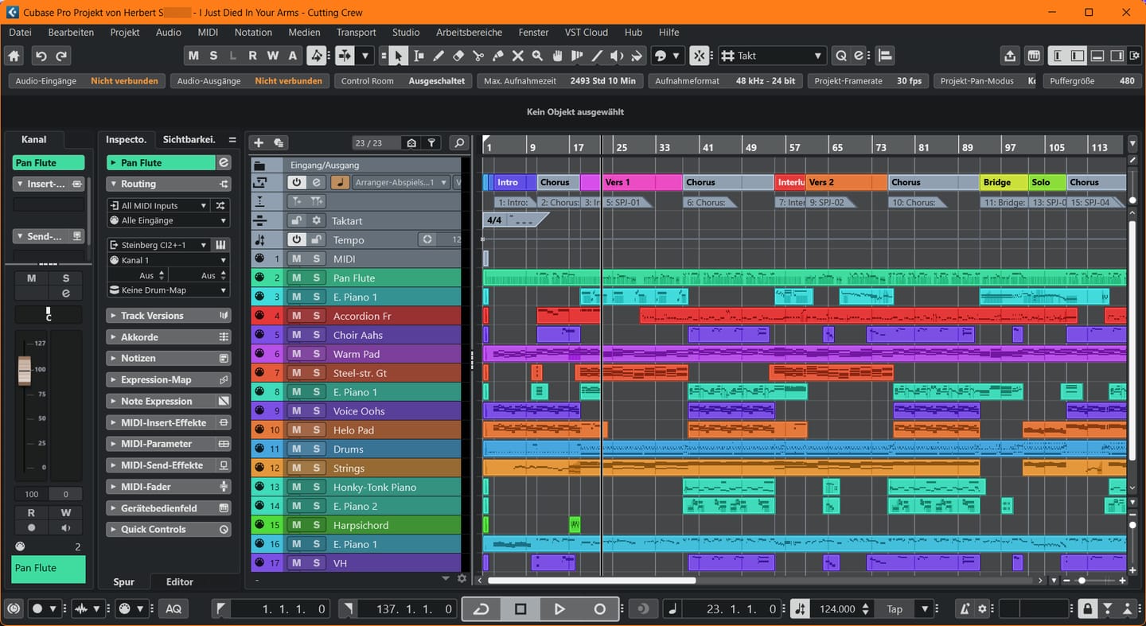Click the Pan Flute channel volume fader
Screen dimensions: 1146x626
point(25,371)
